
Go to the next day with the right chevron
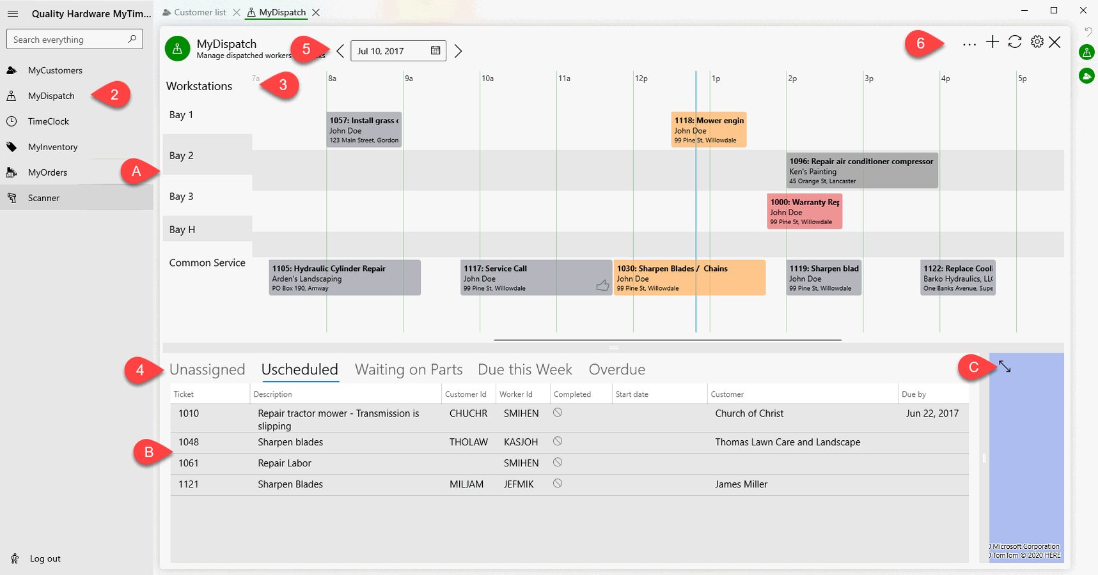click(x=458, y=50)
